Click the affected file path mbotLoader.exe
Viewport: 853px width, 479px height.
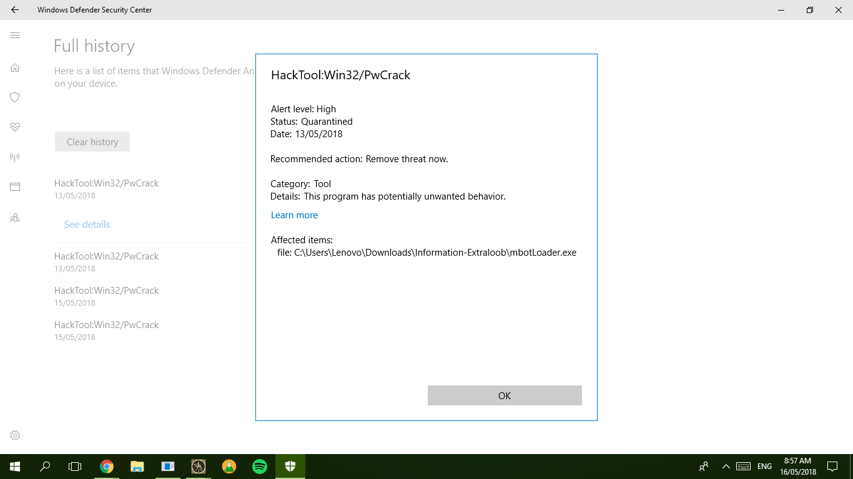426,253
